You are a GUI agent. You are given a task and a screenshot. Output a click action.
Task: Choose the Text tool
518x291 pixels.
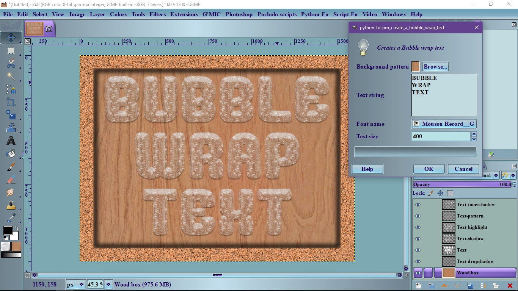11,141
